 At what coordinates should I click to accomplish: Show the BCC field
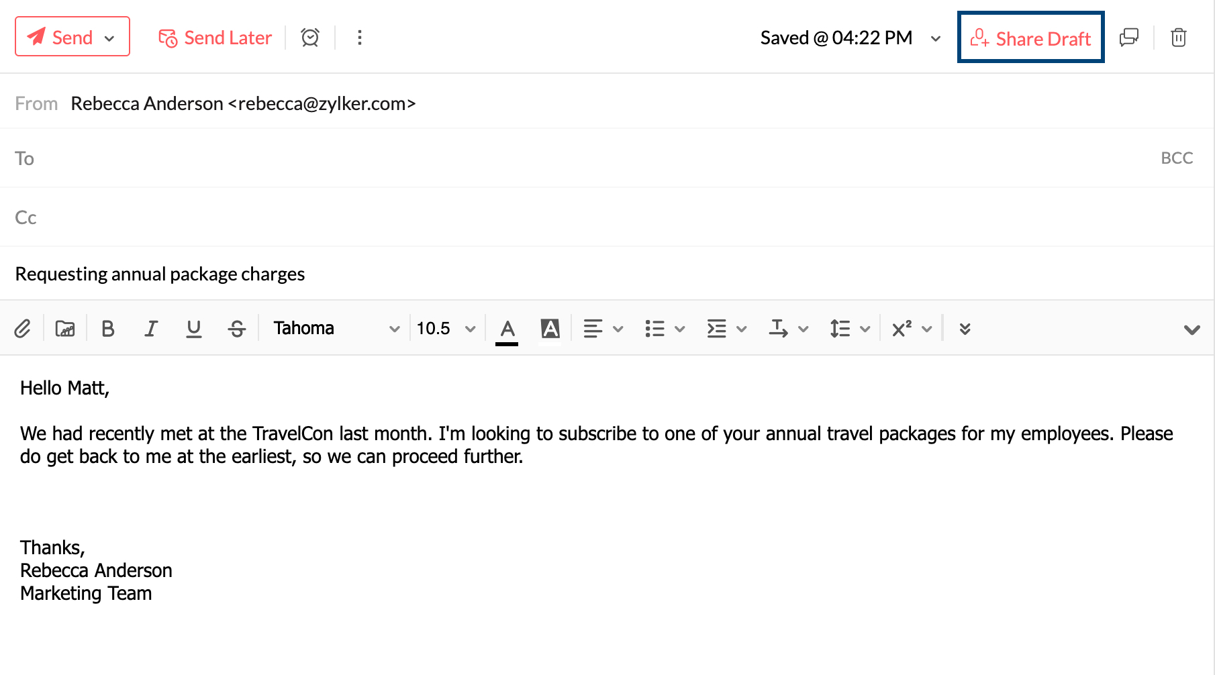[x=1177, y=158]
